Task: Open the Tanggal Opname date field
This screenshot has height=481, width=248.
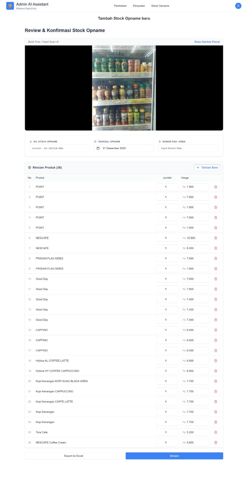Action: (x=124, y=148)
